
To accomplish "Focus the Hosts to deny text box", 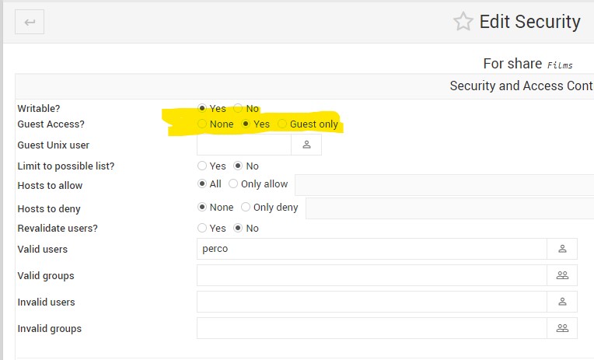I will (449, 208).
